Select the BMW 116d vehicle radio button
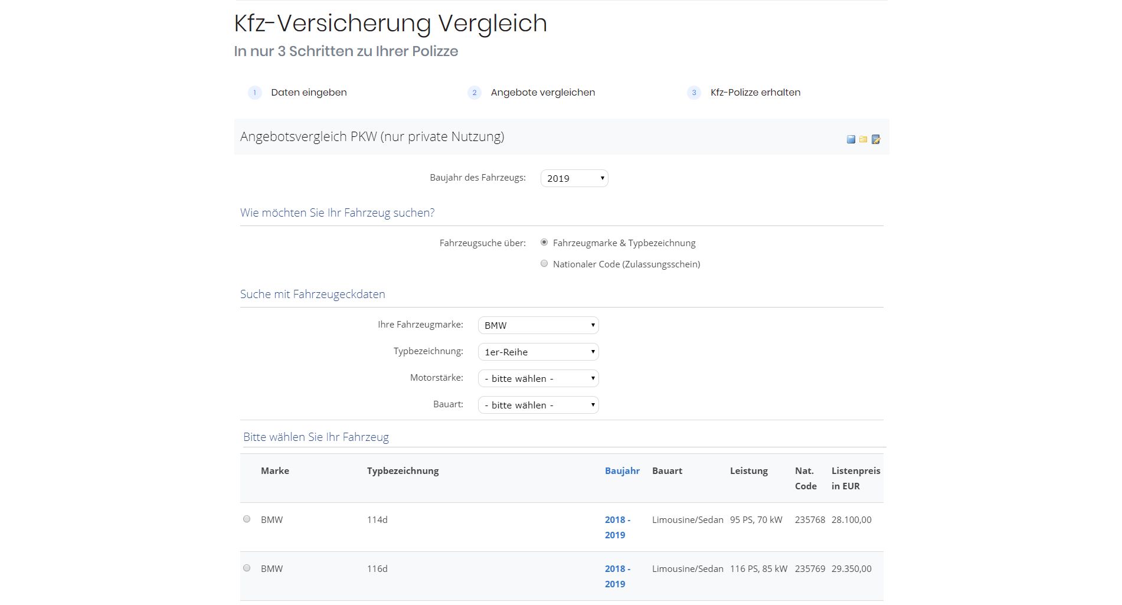 pos(247,568)
